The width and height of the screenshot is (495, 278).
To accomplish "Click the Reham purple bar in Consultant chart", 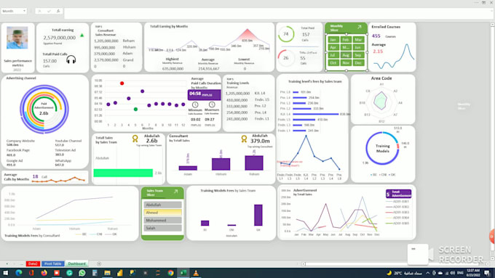I will [254, 163].
